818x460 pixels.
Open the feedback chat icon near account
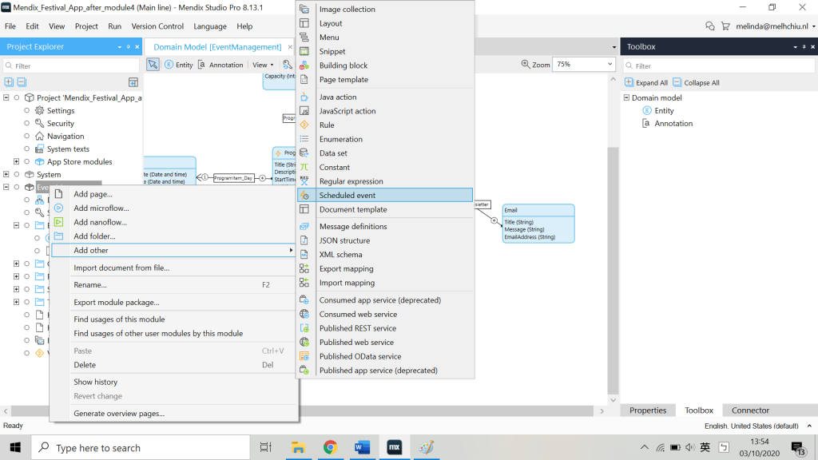pos(710,26)
